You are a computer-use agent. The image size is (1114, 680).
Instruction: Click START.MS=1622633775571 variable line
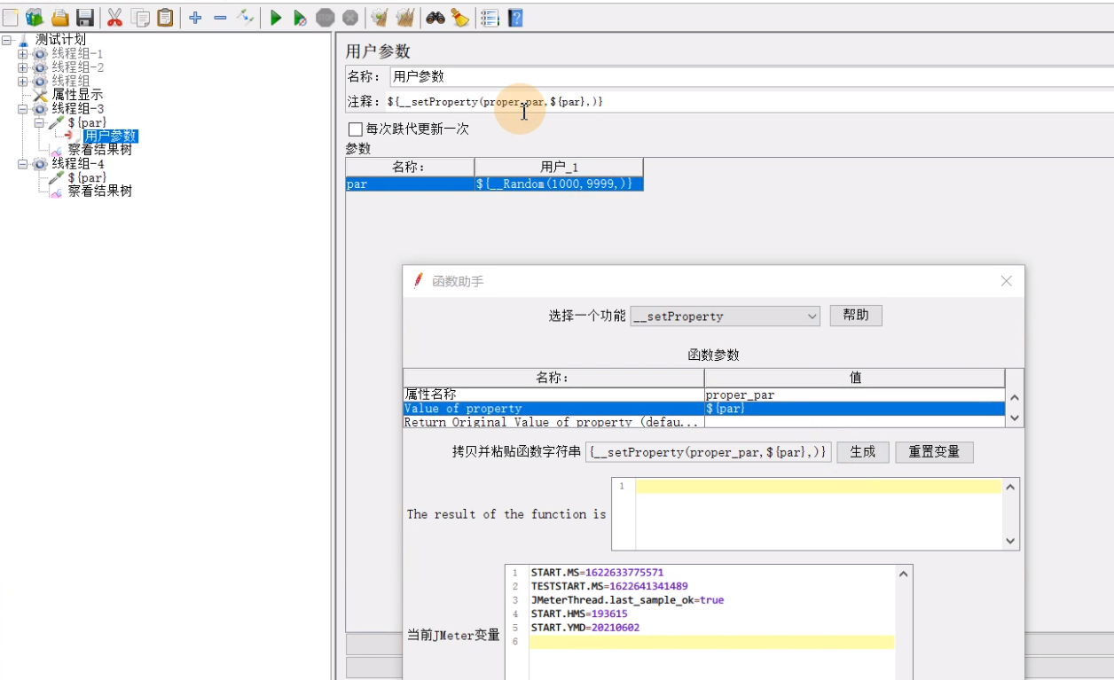click(x=597, y=573)
